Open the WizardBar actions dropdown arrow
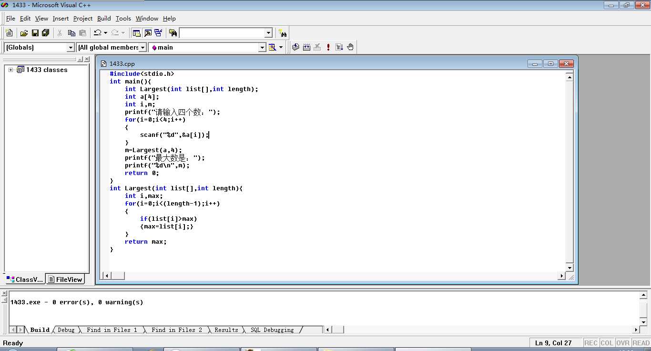 281,47
